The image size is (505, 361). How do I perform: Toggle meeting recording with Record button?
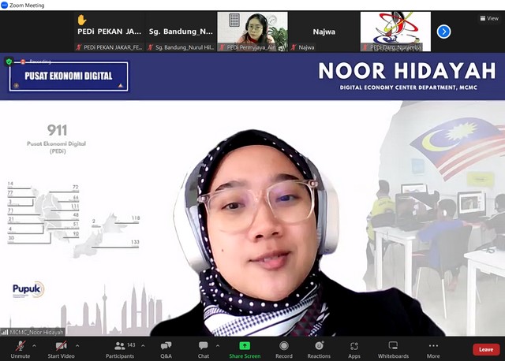tap(284, 348)
